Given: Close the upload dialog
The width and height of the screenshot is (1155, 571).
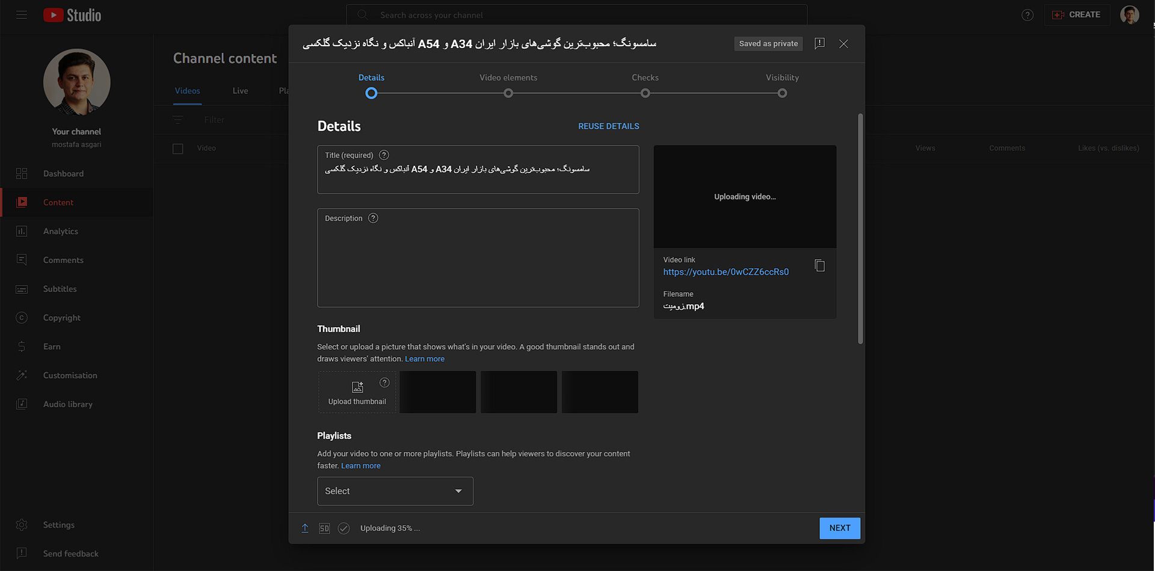Looking at the screenshot, I should [843, 44].
